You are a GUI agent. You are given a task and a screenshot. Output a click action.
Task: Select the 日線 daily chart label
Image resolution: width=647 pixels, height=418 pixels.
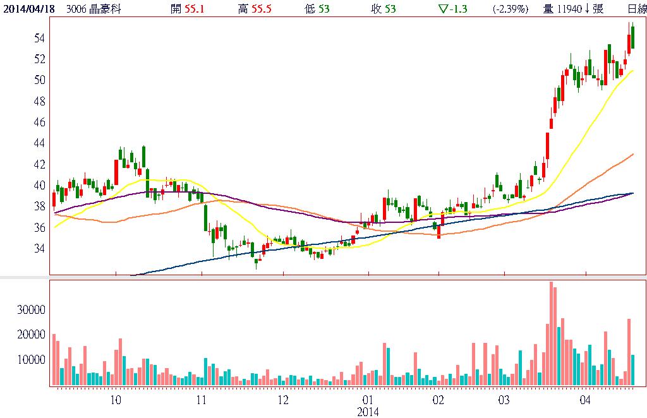(636, 9)
